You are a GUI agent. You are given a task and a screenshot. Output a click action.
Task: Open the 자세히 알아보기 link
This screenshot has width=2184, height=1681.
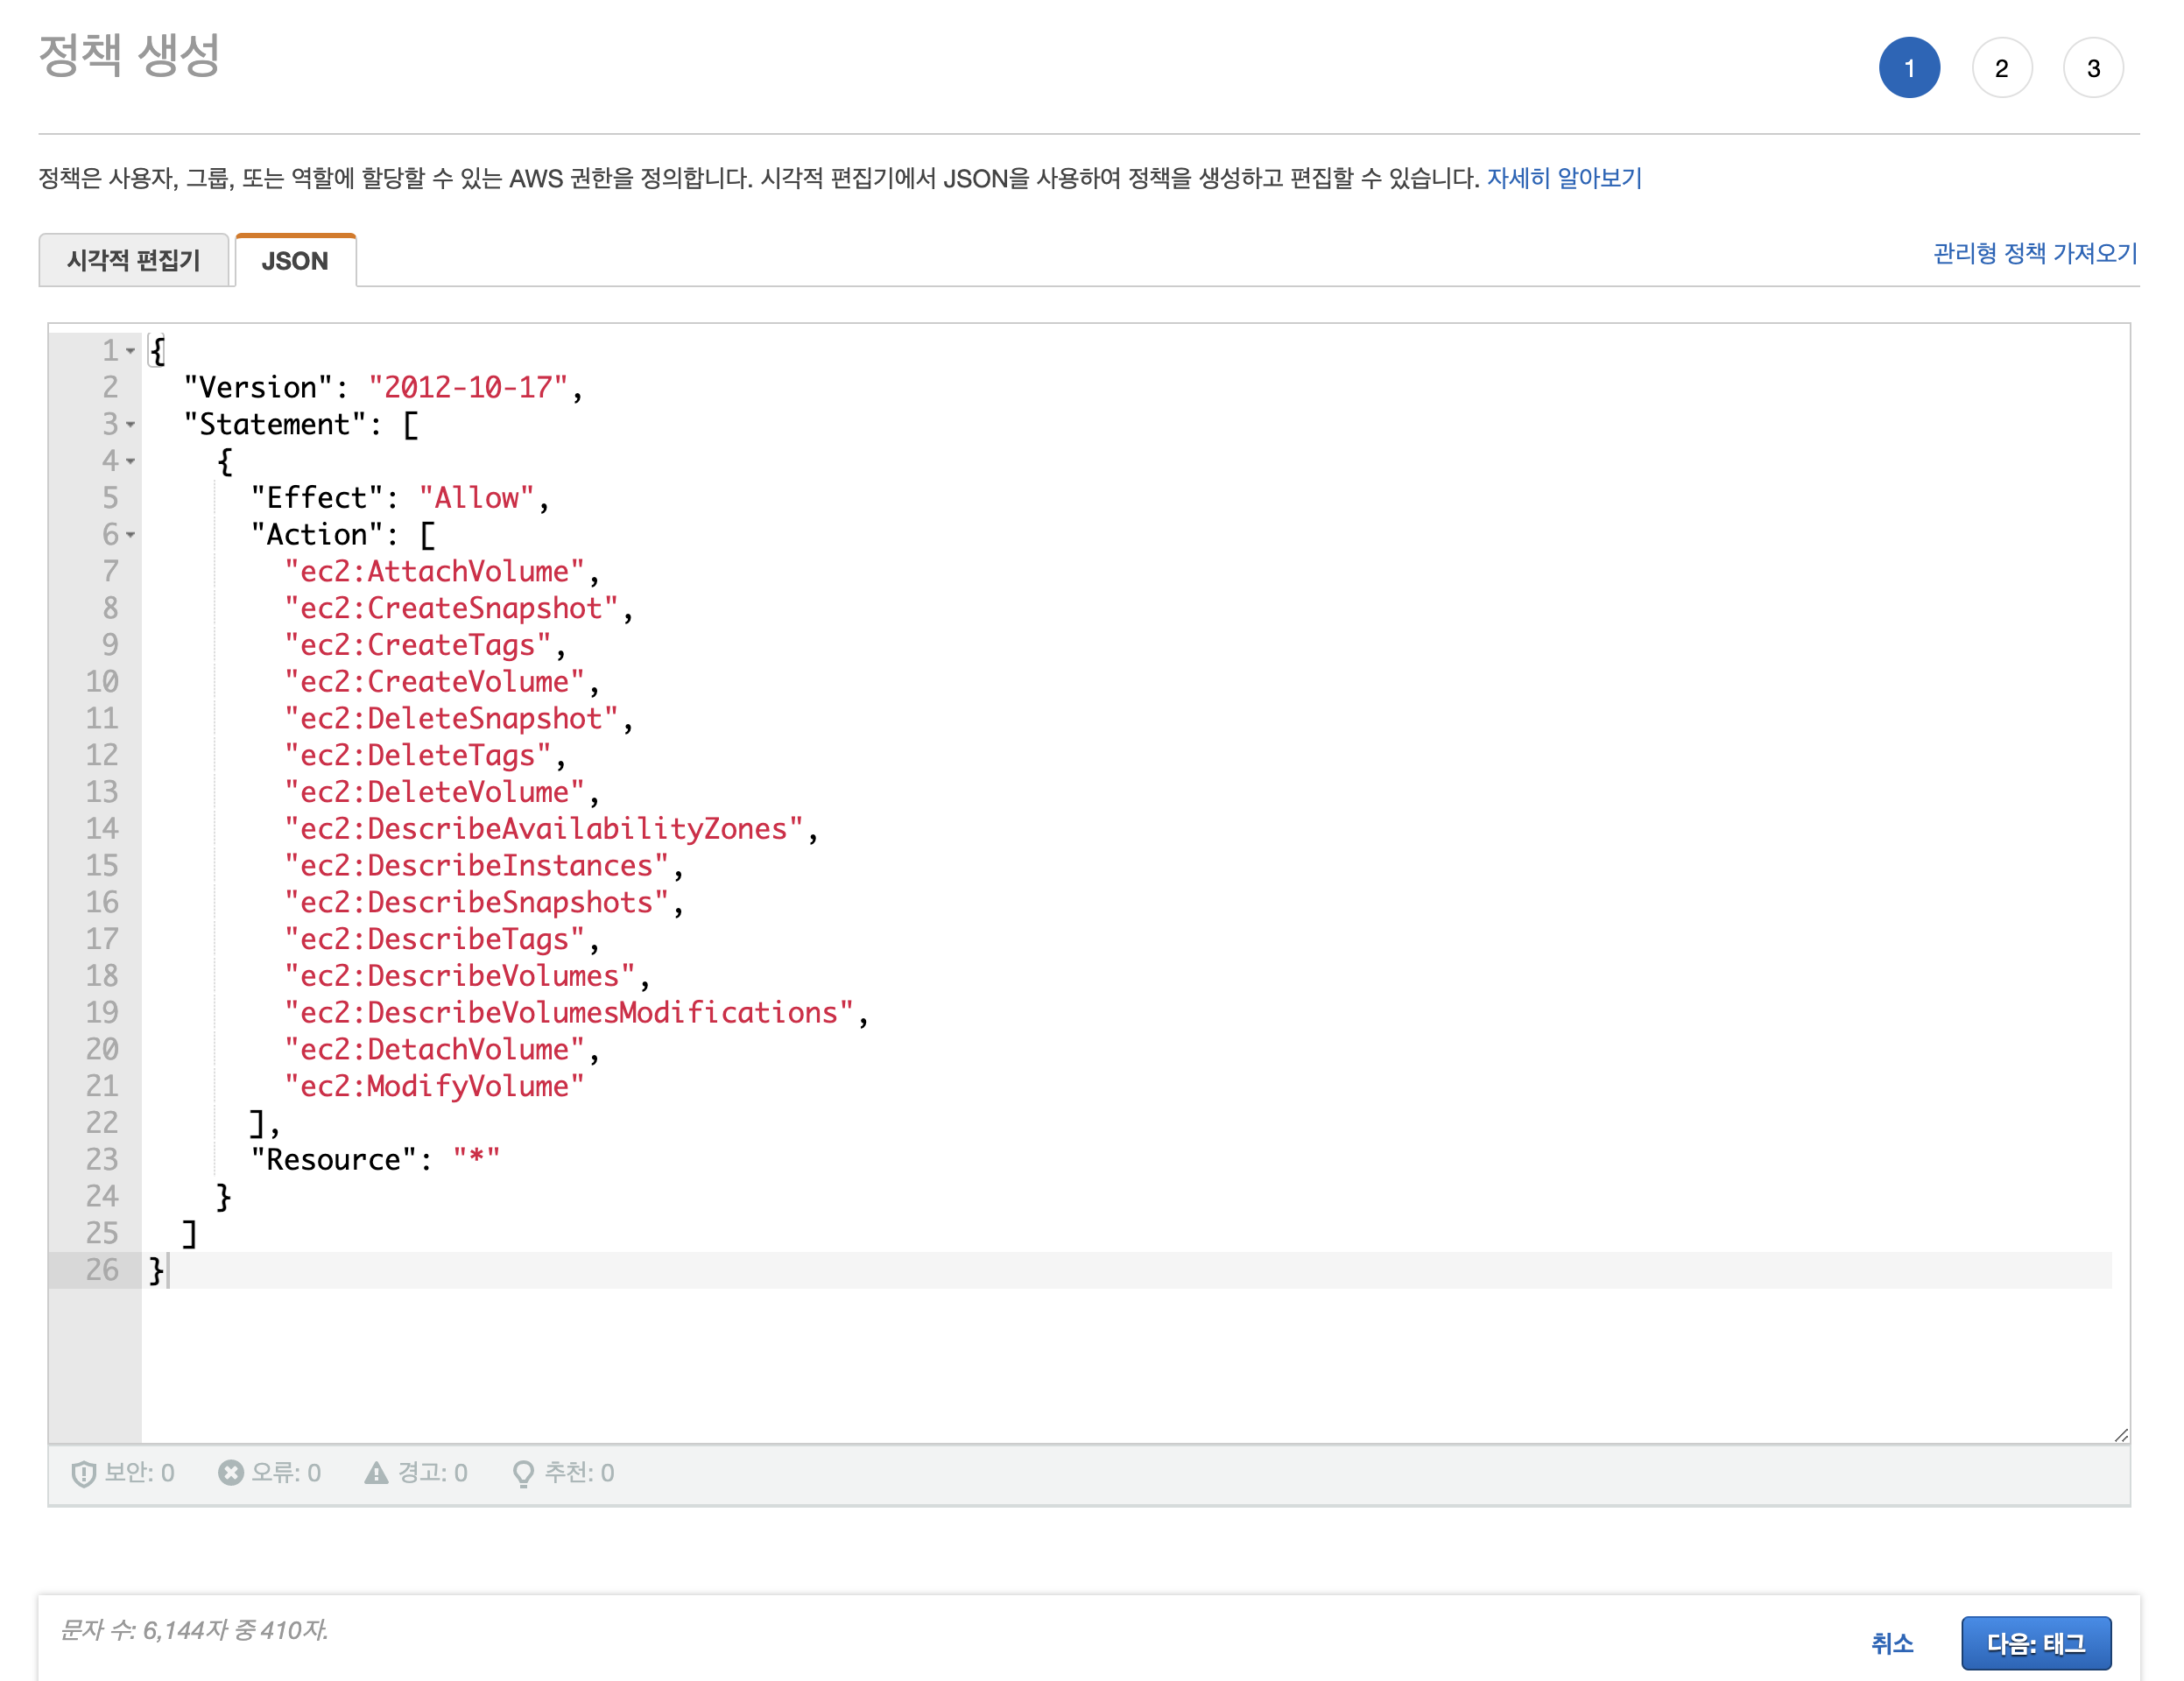pyautogui.click(x=1565, y=178)
